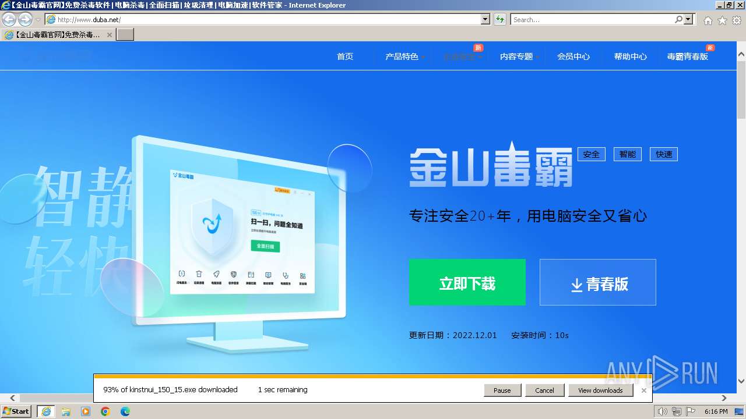Click the 更新日期 2022.12.01 text
This screenshot has height=419, width=746.
point(453,335)
